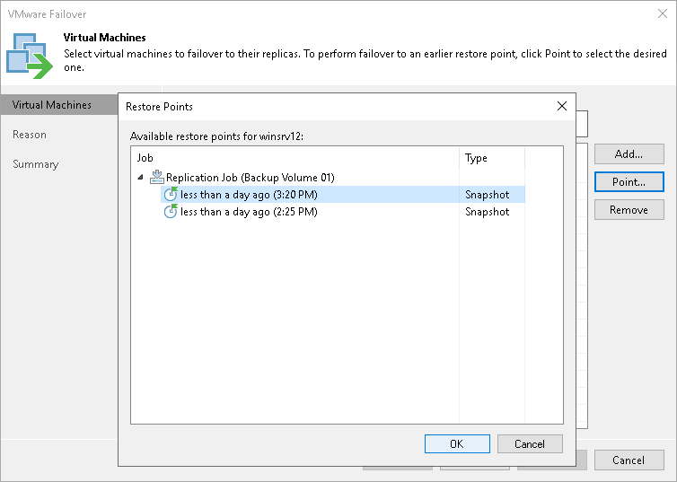677x482 pixels.
Task: Click Add... button in VMware Failover wizard
Action: coord(629,154)
